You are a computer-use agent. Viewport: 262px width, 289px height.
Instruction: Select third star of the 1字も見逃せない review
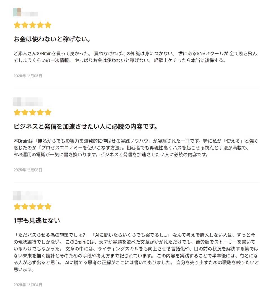click(33, 207)
